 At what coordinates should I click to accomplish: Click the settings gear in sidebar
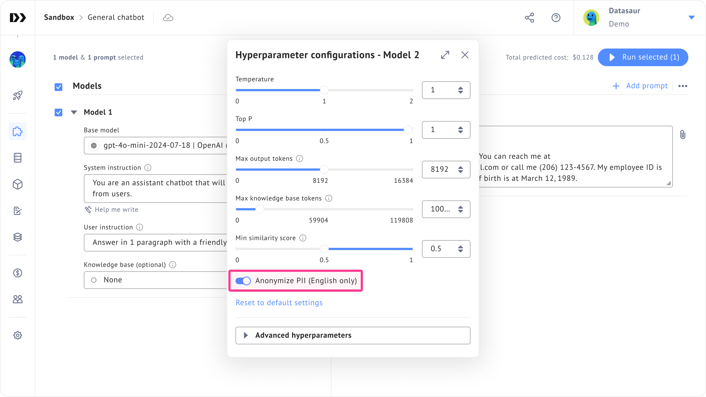[18, 335]
